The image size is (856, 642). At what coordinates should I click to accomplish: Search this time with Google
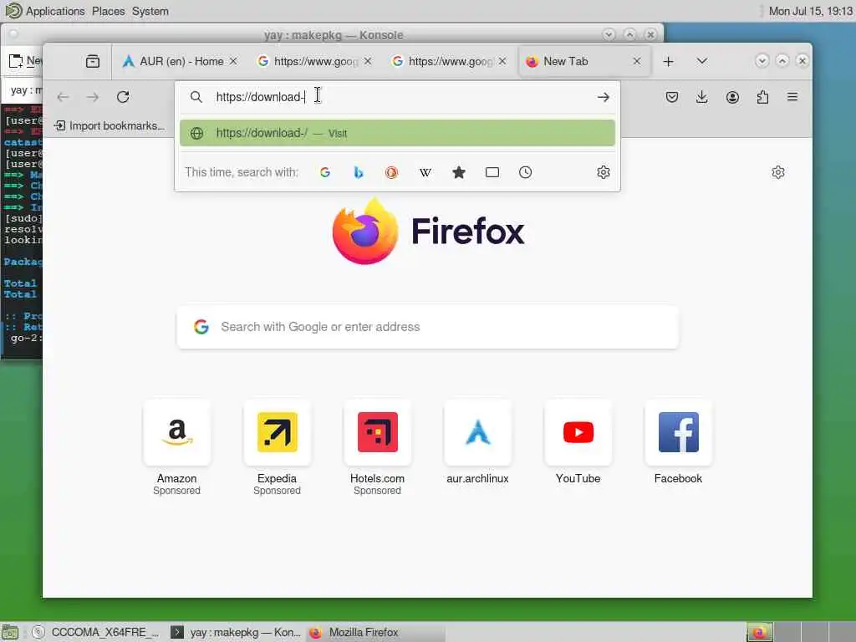click(325, 172)
